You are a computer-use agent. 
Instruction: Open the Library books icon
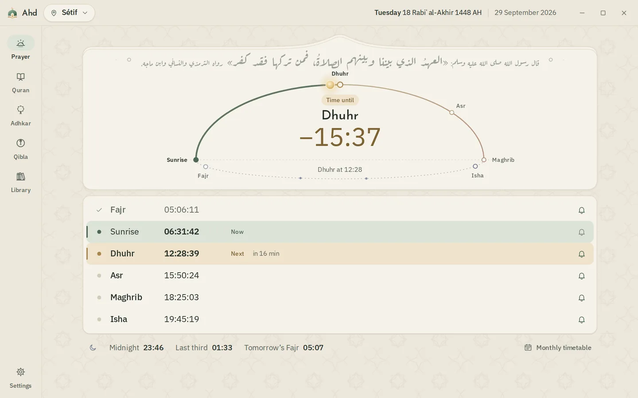20,176
